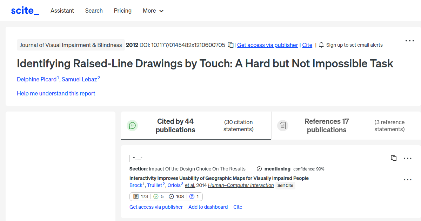Switch to the References 17 publications tab

[x=326, y=126]
